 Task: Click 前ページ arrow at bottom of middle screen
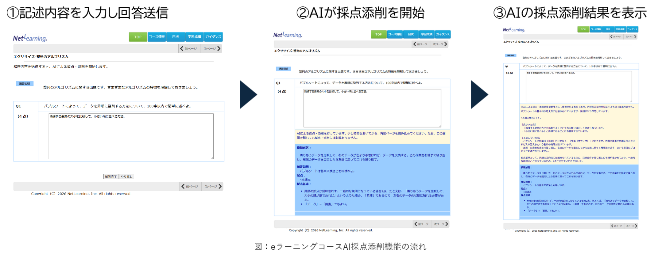pyautogui.click(x=422, y=224)
